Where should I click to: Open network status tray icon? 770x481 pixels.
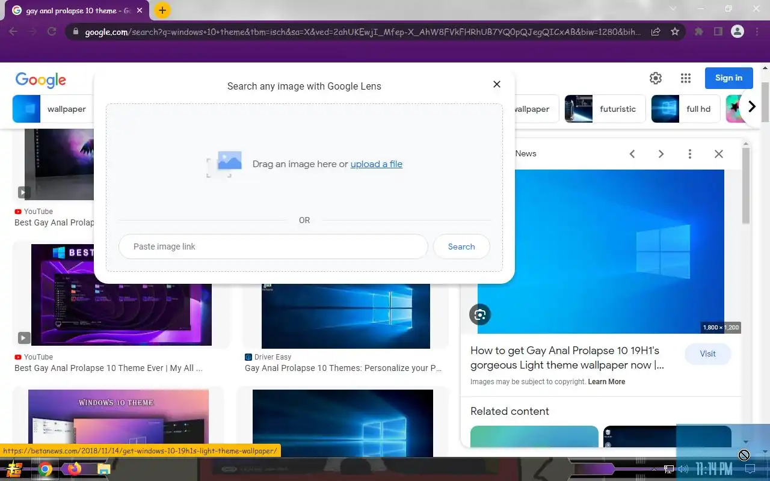(669, 469)
